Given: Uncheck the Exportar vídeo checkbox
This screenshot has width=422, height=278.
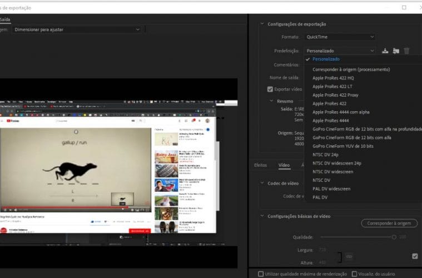Looking at the screenshot, I should [x=270, y=89].
